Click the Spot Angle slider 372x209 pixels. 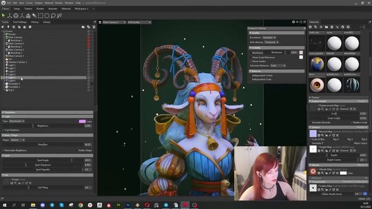42,160
